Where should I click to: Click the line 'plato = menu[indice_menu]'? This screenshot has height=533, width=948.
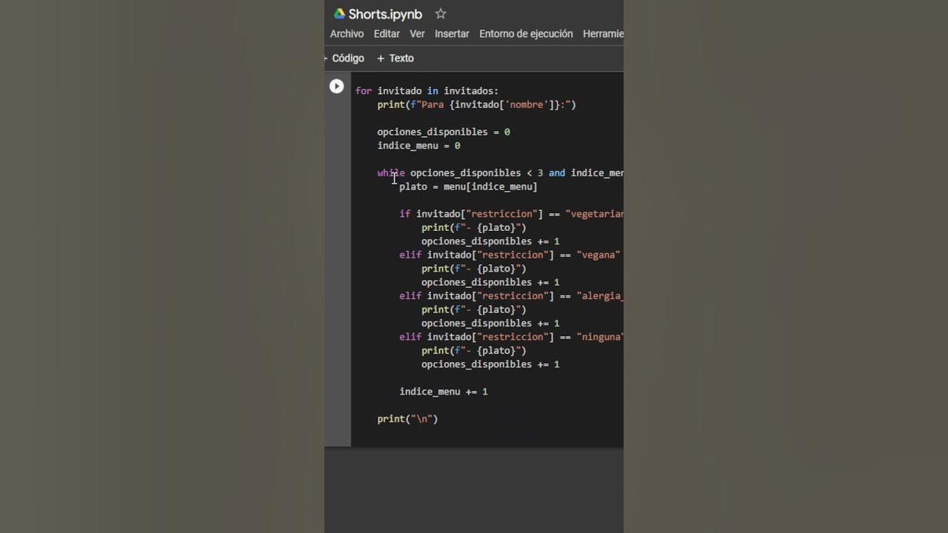point(468,187)
